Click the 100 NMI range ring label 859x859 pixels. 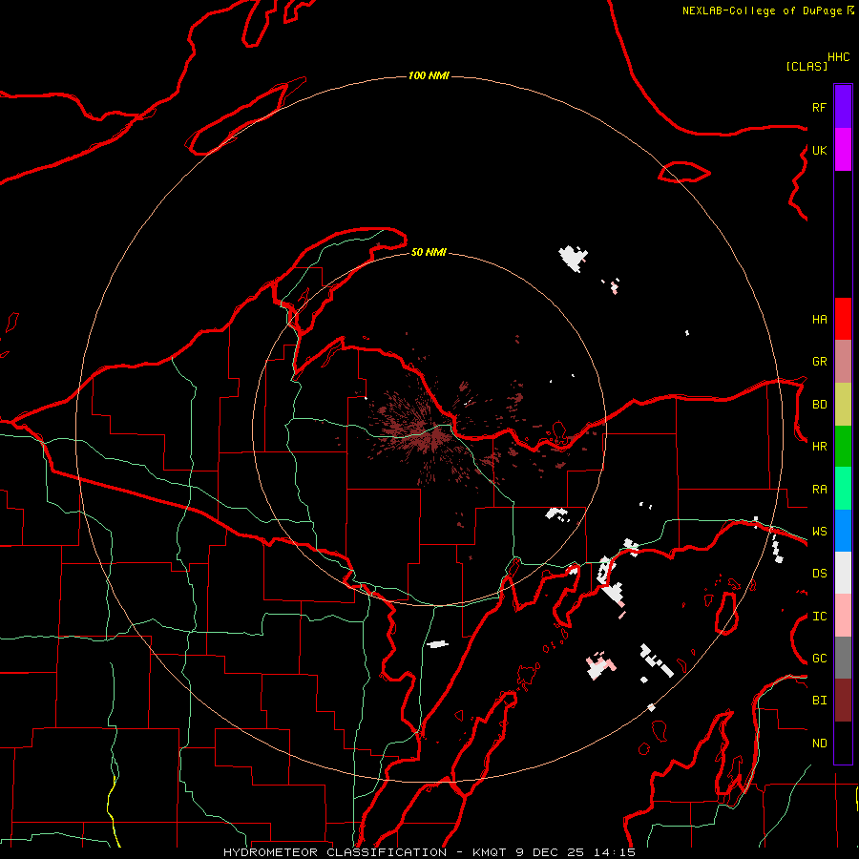pyautogui.click(x=429, y=75)
